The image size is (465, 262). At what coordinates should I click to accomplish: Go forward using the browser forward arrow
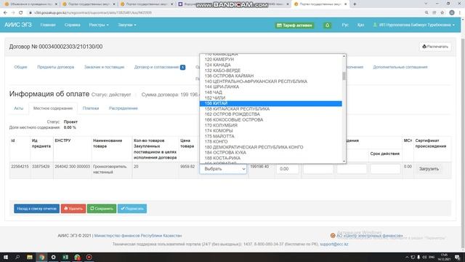pyautogui.click(x=13, y=13)
